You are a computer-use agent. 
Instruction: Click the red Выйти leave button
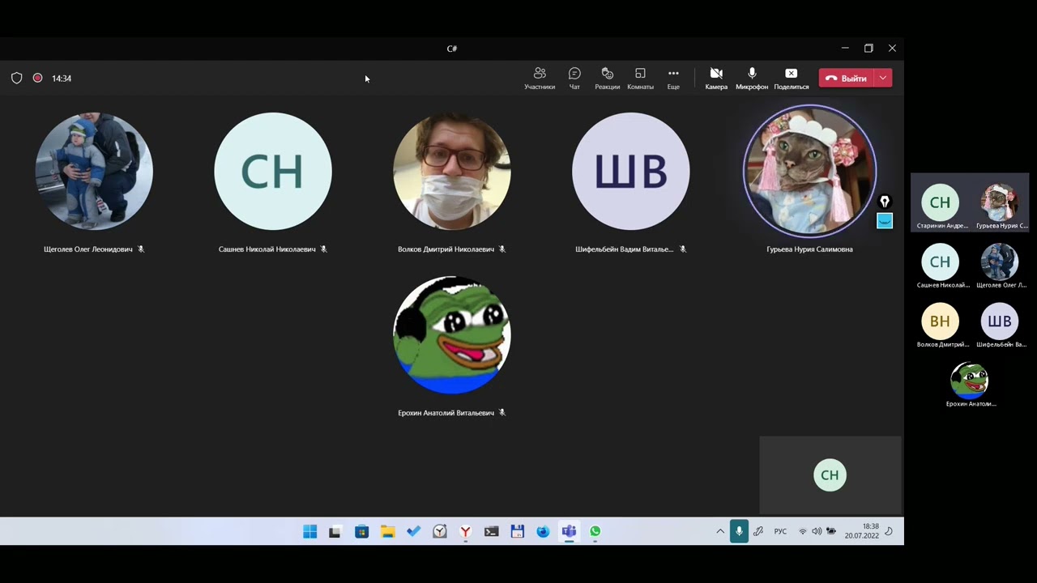pos(847,79)
